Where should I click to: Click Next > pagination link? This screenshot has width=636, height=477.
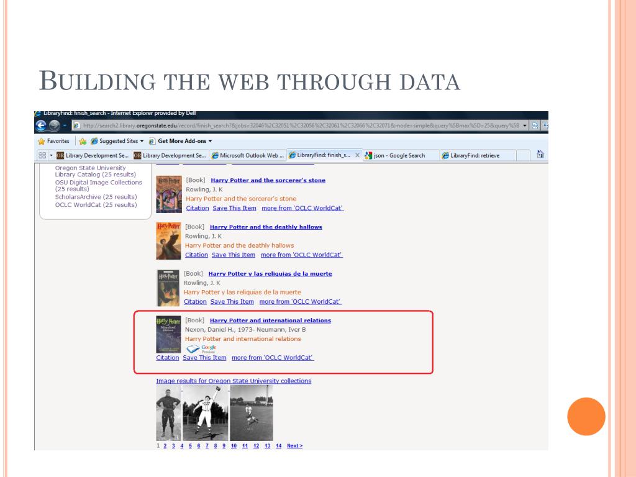[x=295, y=446]
